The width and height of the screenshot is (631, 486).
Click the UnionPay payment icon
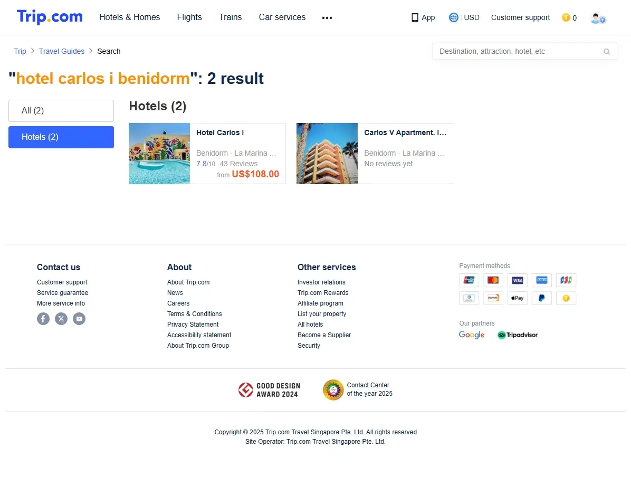(x=469, y=280)
